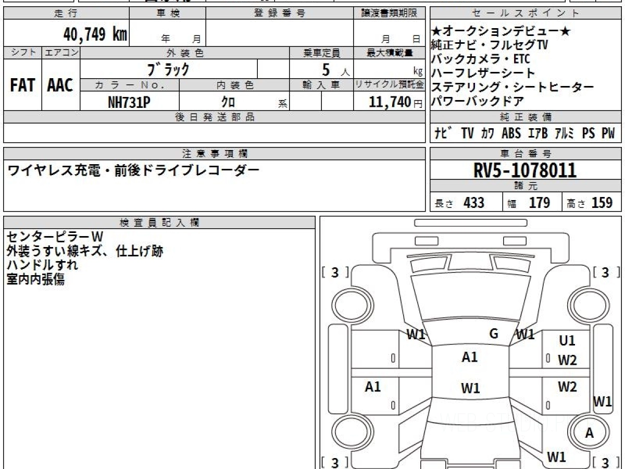Select the U1 damage mark on diagram
The width and height of the screenshot is (625, 469).
pos(567,341)
